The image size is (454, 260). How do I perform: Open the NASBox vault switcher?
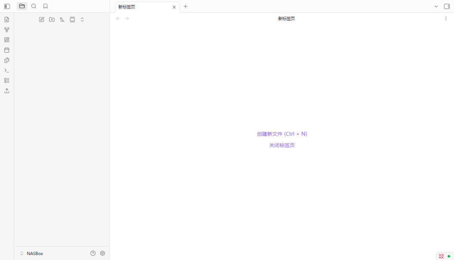(x=32, y=253)
